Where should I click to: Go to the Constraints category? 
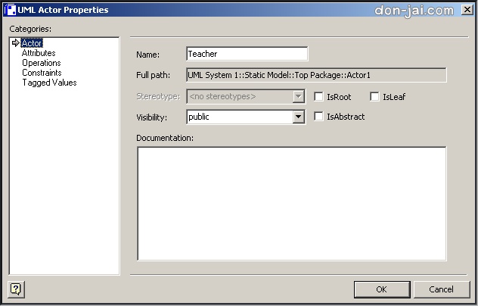(42, 73)
